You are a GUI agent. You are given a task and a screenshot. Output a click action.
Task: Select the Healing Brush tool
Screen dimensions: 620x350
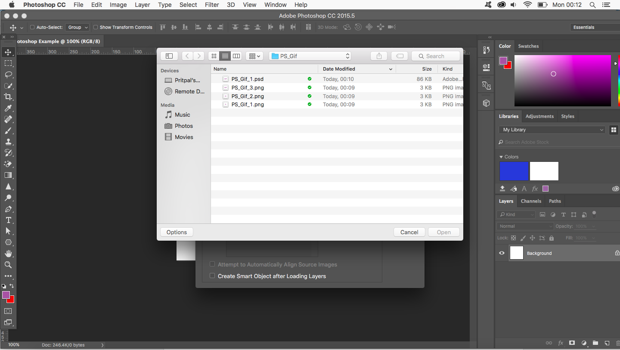pos(8,119)
